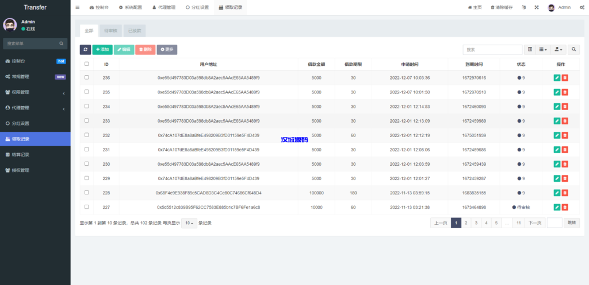Viewport: 589px width, 285px height.
Task: Open the page size dropdown showing 10
Action: pyautogui.click(x=189, y=223)
